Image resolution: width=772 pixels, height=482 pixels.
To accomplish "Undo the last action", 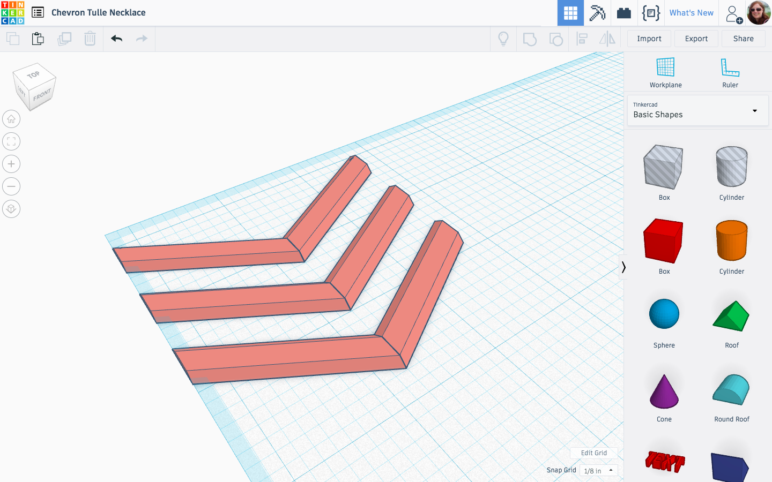I will click(x=116, y=39).
